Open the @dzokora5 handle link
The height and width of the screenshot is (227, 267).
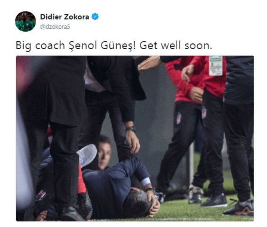tap(55, 27)
